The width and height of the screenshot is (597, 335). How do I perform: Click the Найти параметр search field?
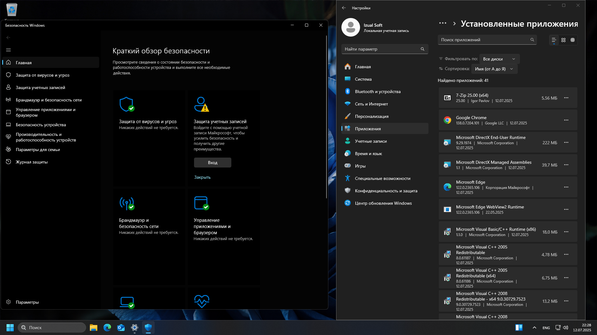click(385, 49)
